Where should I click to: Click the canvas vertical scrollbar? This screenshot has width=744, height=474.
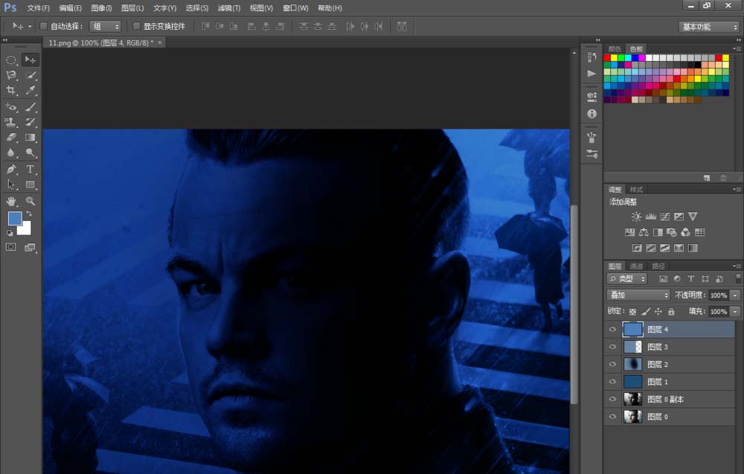click(x=574, y=304)
